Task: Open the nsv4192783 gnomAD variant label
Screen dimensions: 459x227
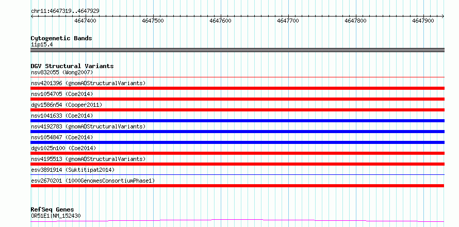Action: coord(88,126)
